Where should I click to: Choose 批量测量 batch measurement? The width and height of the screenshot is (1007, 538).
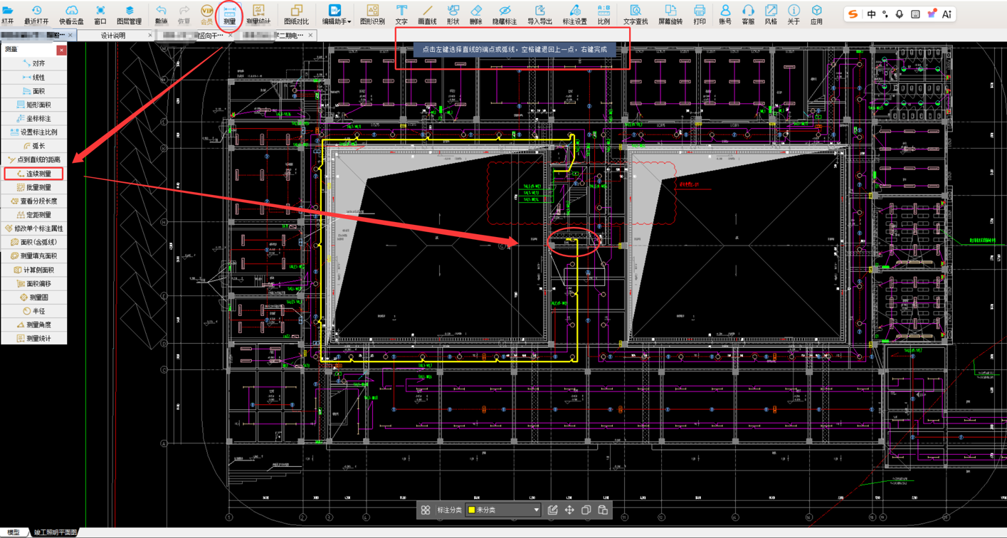(33, 187)
